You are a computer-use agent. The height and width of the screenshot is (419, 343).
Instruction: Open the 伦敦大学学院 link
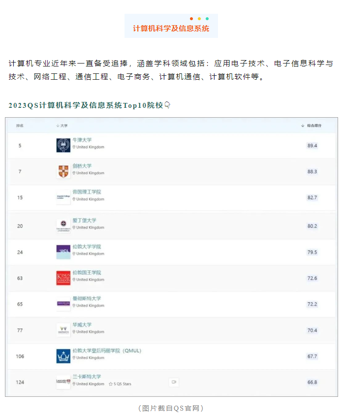87,247
